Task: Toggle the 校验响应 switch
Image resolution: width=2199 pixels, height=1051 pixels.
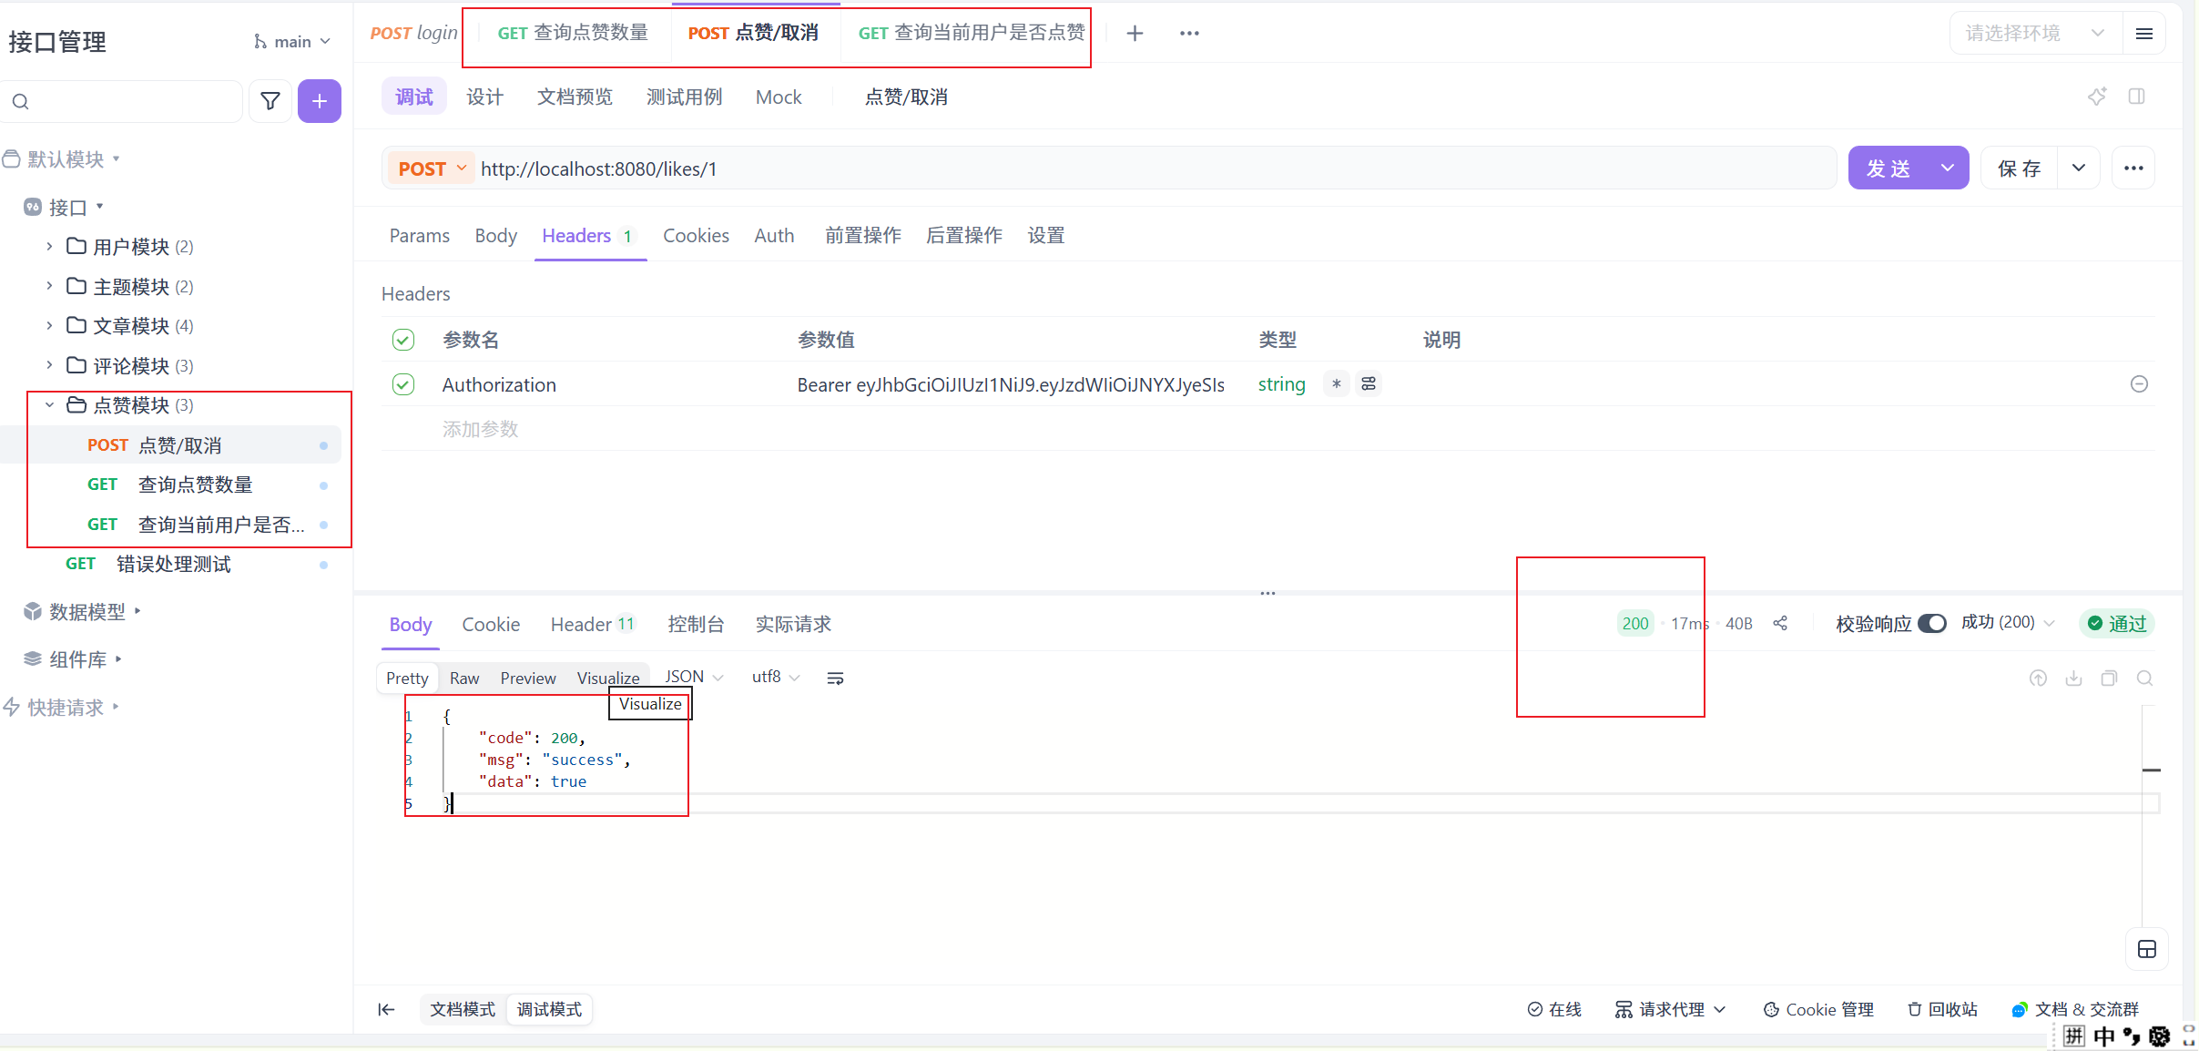Action: pyautogui.click(x=1931, y=623)
